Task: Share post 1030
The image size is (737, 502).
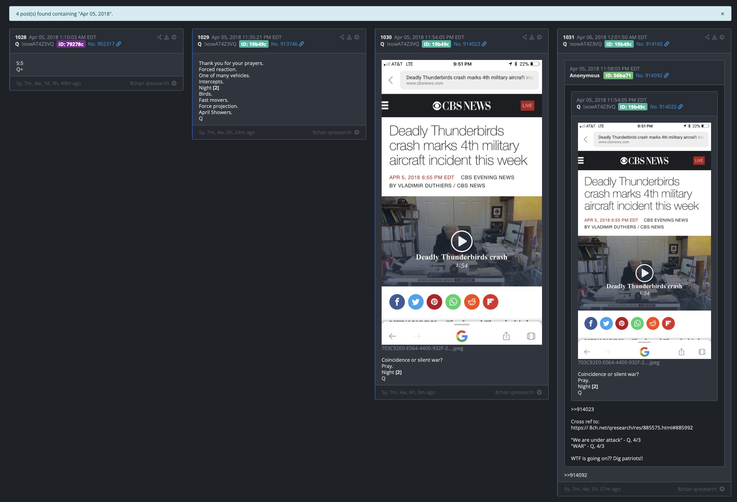Action: tap(524, 37)
